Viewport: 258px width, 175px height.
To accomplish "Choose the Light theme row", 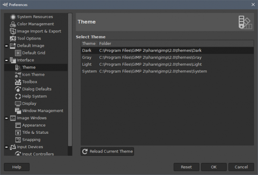I will click(167, 64).
